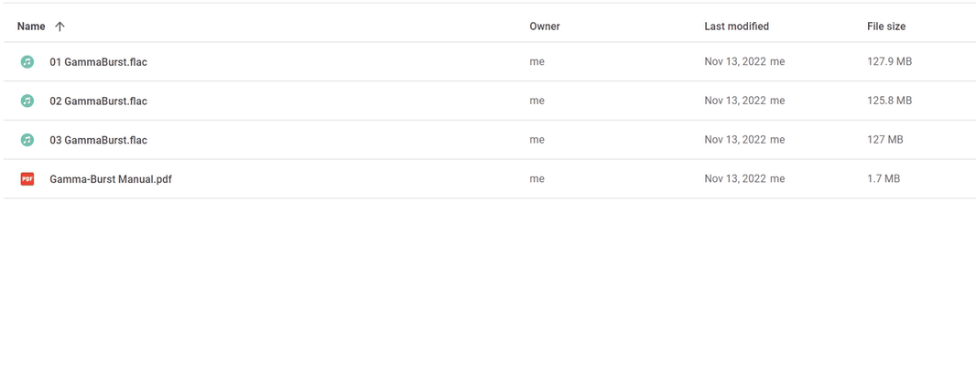Image resolution: width=976 pixels, height=384 pixels.
Task: Click the red PDF icon of Gamma-Burst Manual
Action: pyautogui.click(x=27, y=179)
